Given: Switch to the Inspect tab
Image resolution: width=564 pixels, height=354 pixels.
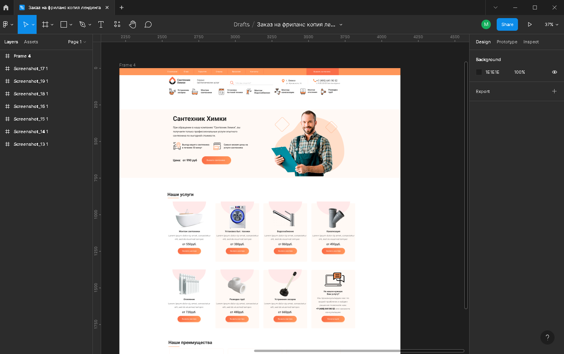Looking at the screenshot, I should coord(531,42).
